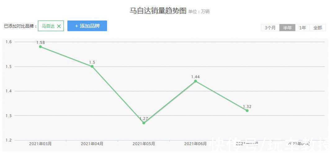This screenshot has height=155, width=335.
Task: Remove 马自达 brand with the X icon
Action: (59, 26)
